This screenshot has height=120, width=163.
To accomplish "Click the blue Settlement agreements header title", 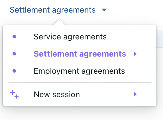I will [x=53, y=10].
